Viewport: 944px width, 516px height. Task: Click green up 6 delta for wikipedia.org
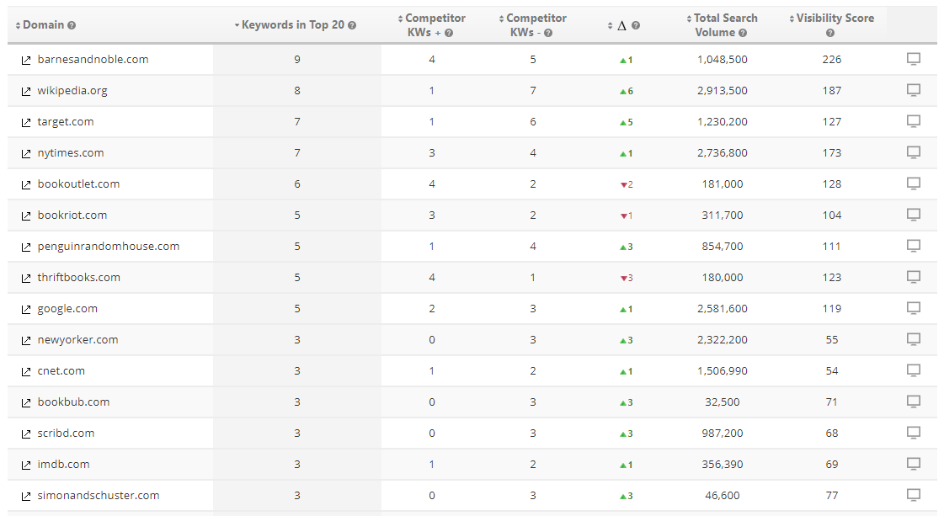[x=627, y=91]
